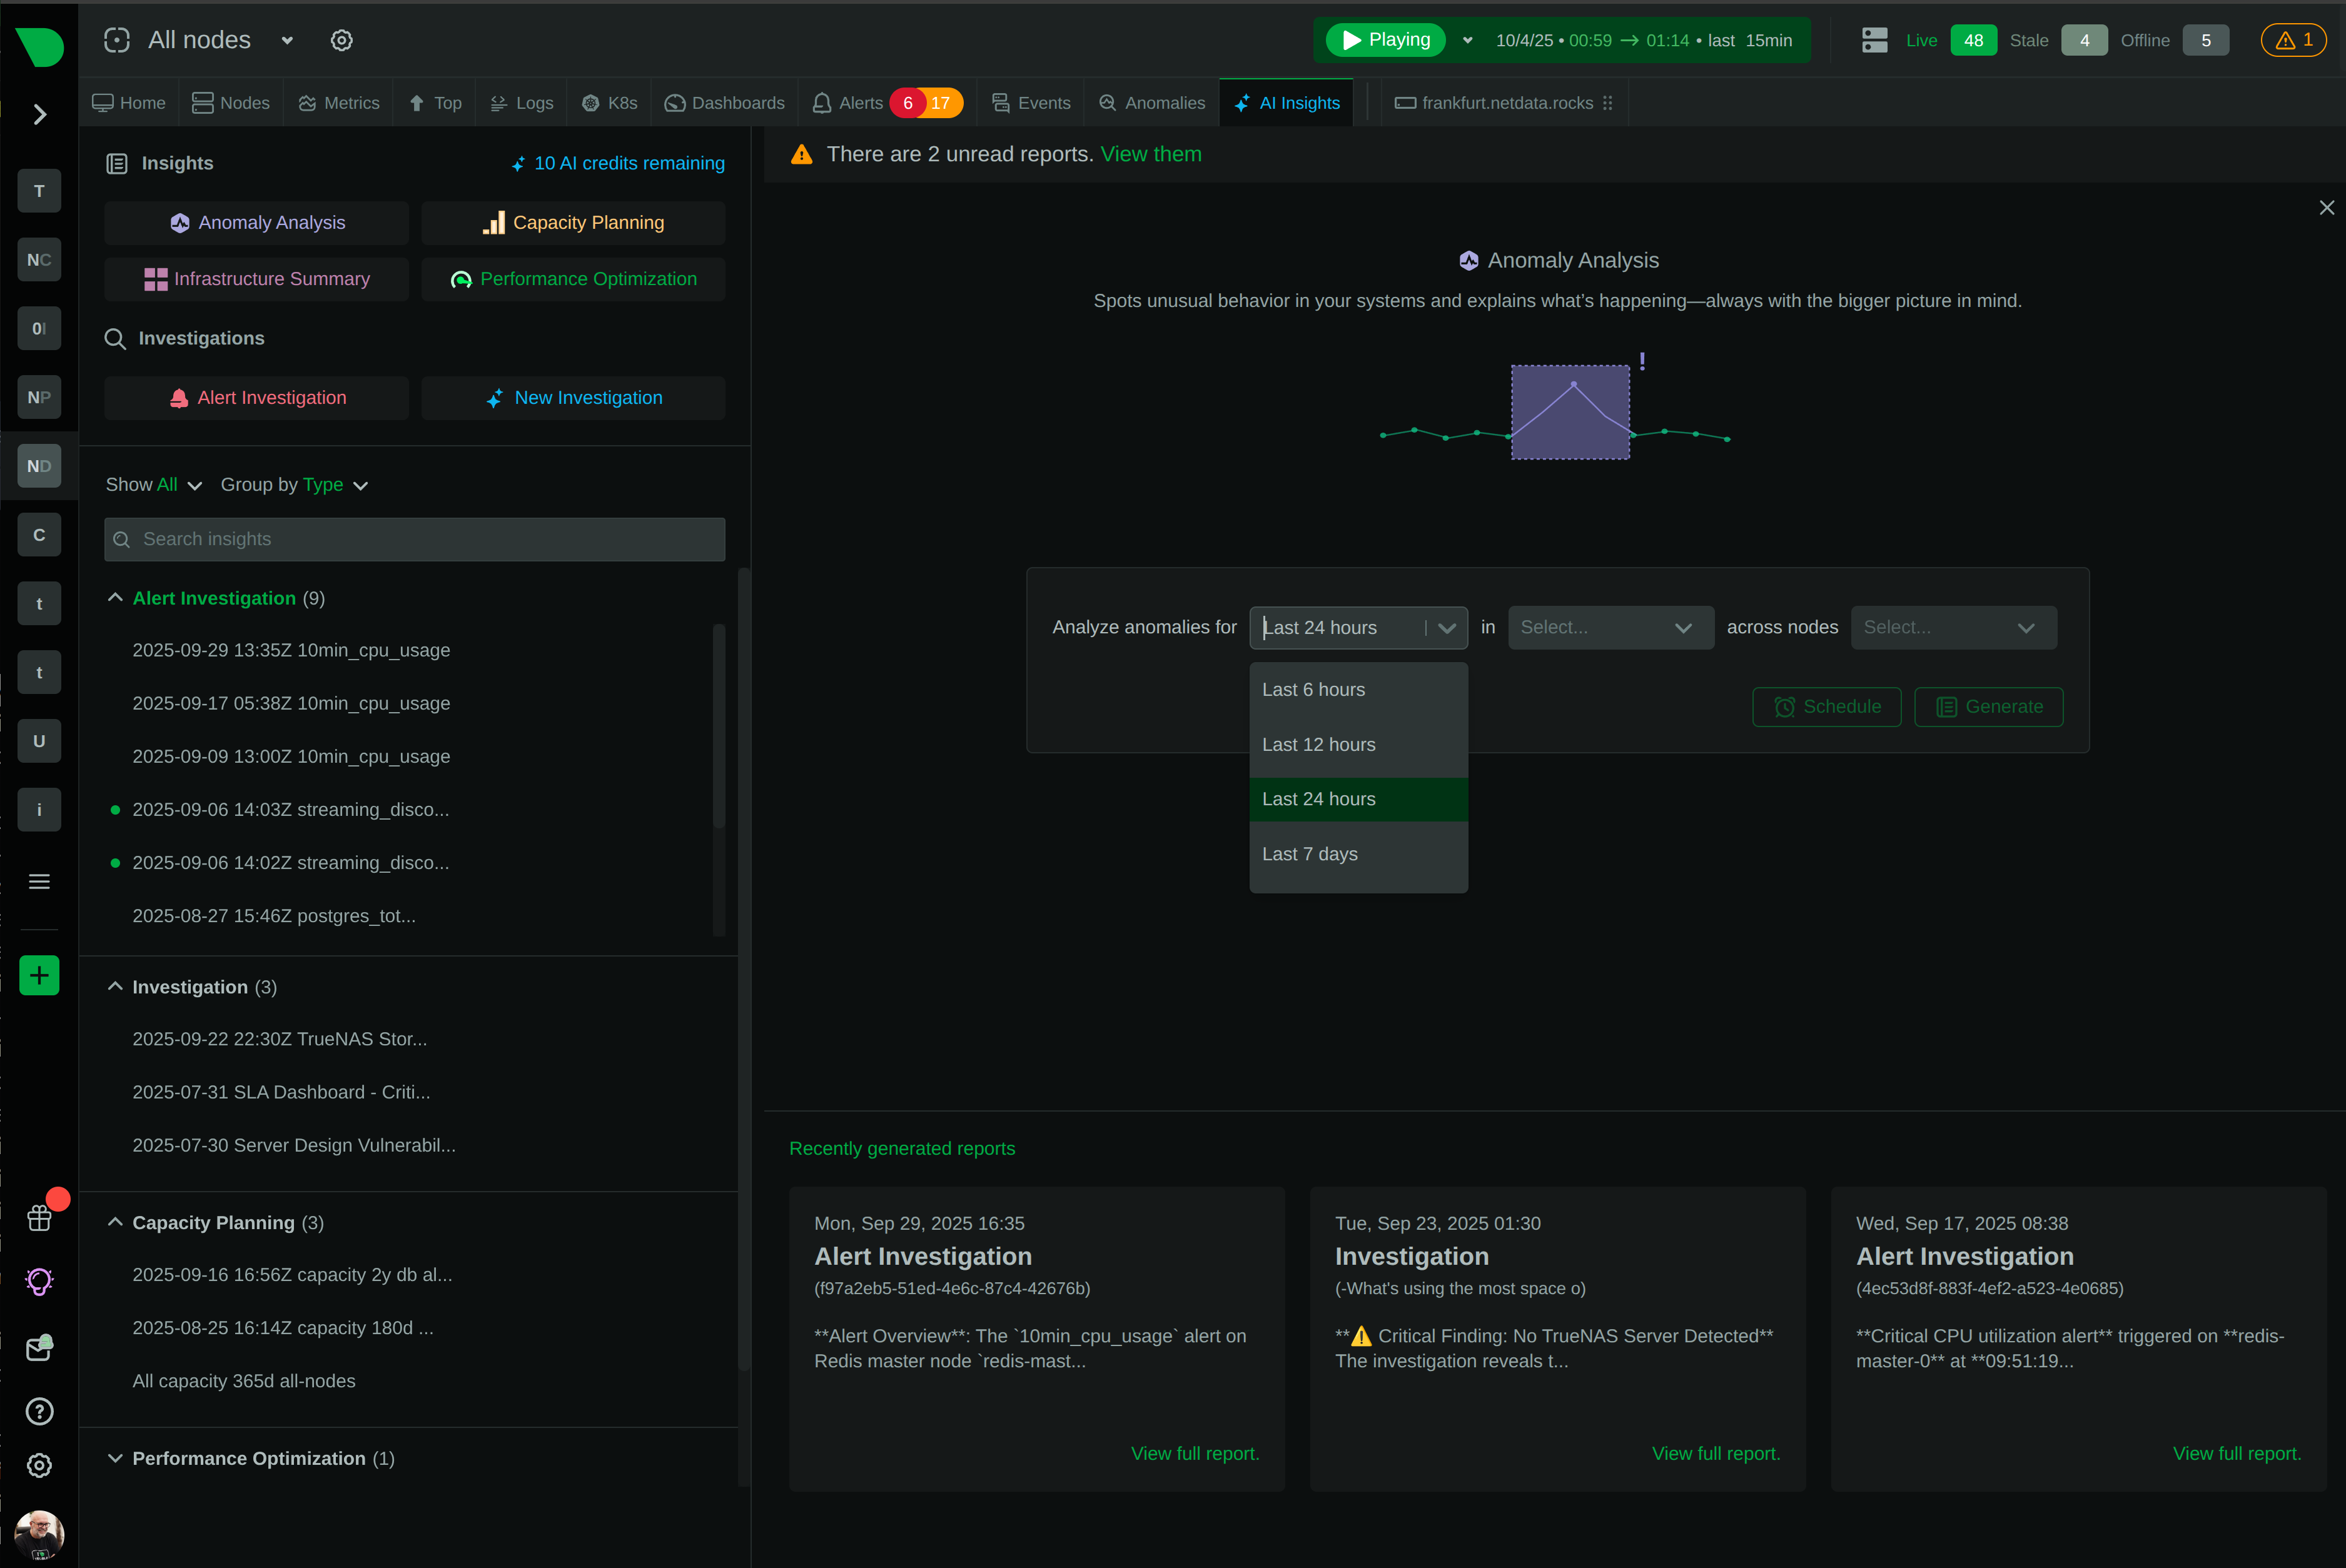Click the green plus icon in the sidebar
Image resolution: width=2346 pixels, height=1568 pixels.
39,975
